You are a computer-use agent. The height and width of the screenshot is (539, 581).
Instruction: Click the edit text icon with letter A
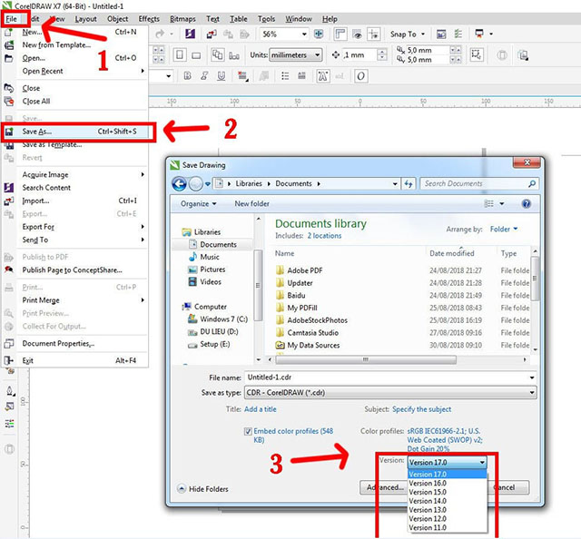[x=323, y=76]
